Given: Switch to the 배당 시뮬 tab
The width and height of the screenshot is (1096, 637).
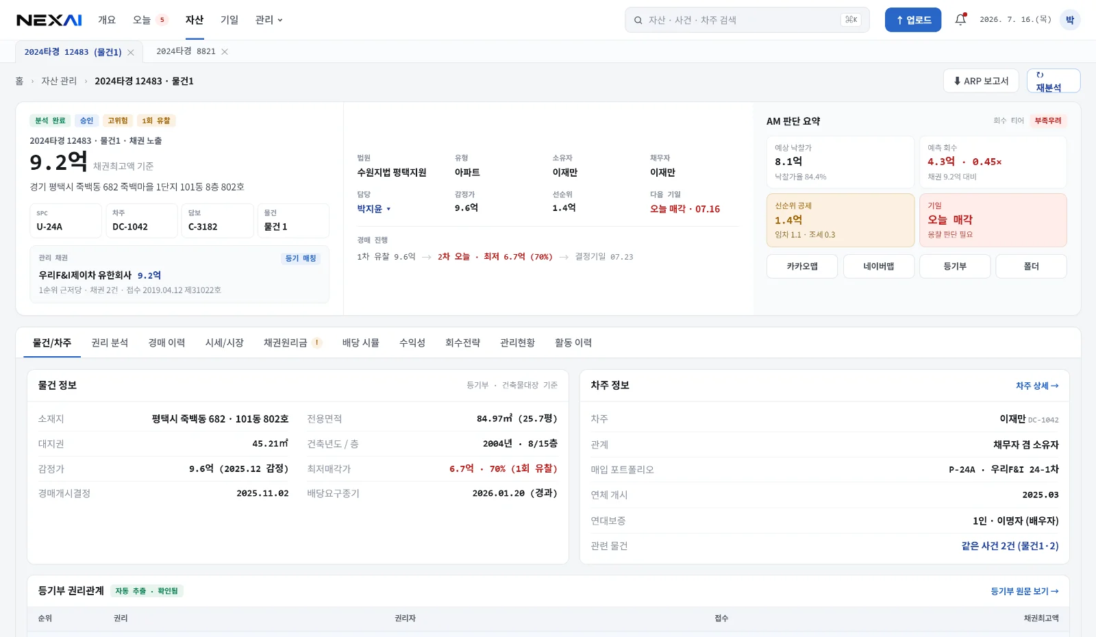Looking at the screenshot, I should (361, 342).
